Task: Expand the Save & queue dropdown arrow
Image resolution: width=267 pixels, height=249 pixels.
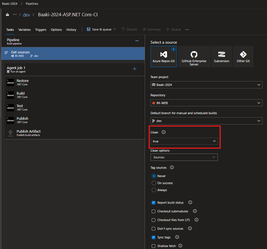Action: [x=115, y=29]
